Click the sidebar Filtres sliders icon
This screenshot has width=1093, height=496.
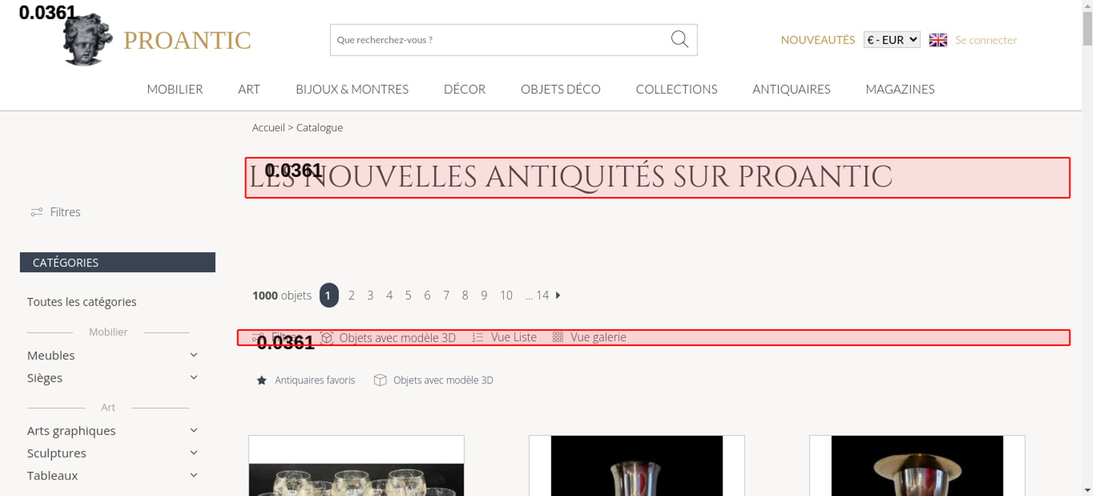click(37, 212)
